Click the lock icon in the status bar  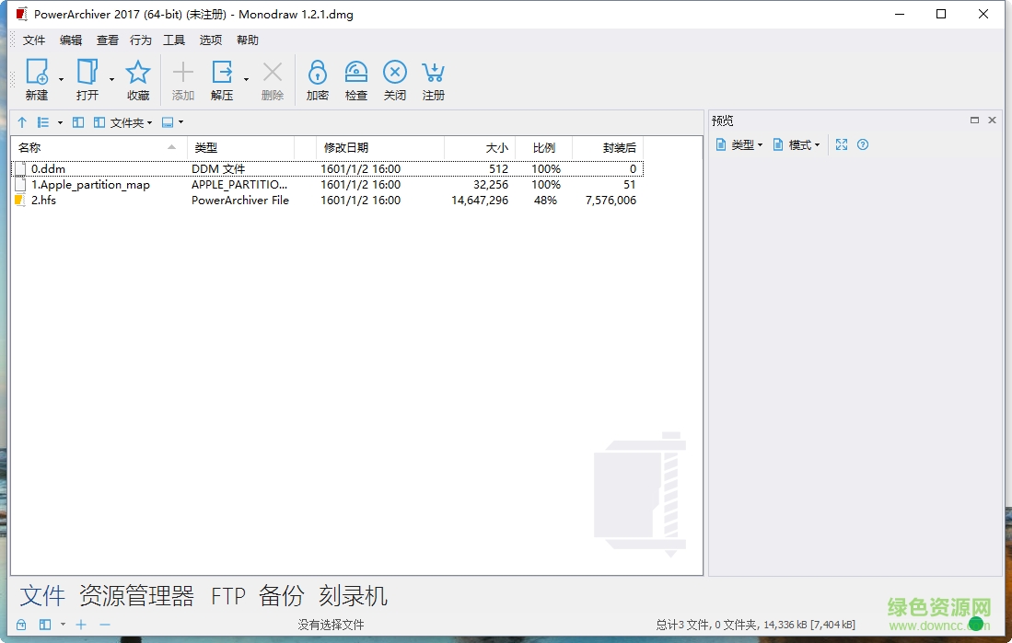click(21, 625)
